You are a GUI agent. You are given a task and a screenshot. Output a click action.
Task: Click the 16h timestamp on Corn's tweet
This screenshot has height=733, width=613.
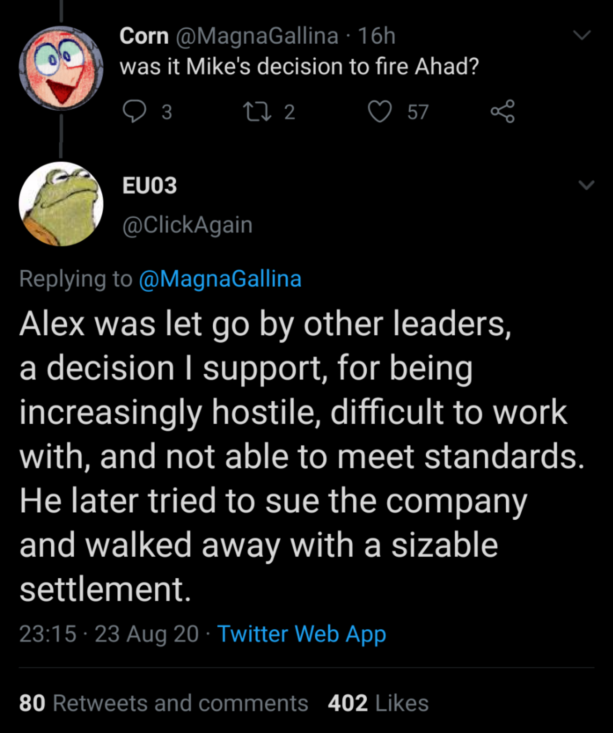[x=377, y=36]
